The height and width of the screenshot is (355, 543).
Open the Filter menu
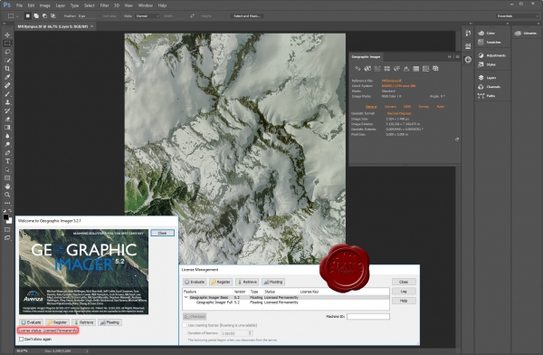tap(104, 5)
